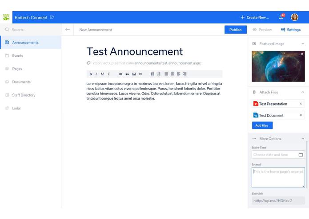Image resolution: width=309 pixels, height=219 pixels.
Task: Open calendar picker for Expire Time
Action: coord(301,155)
